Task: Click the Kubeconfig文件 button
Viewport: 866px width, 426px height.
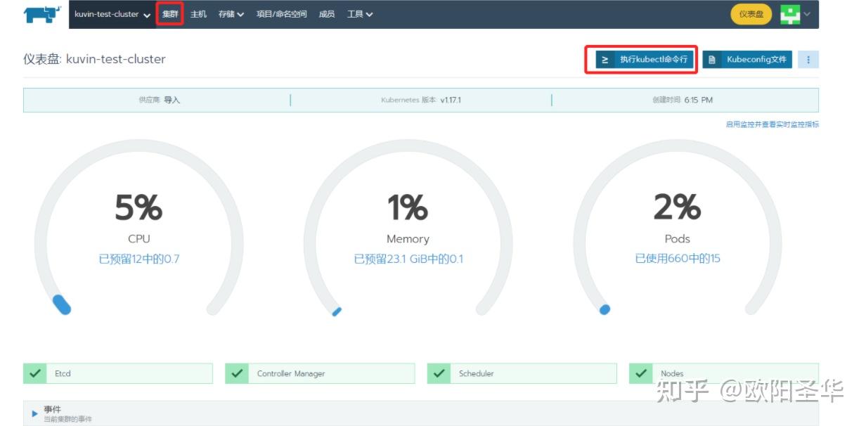Action: point(747,60)
